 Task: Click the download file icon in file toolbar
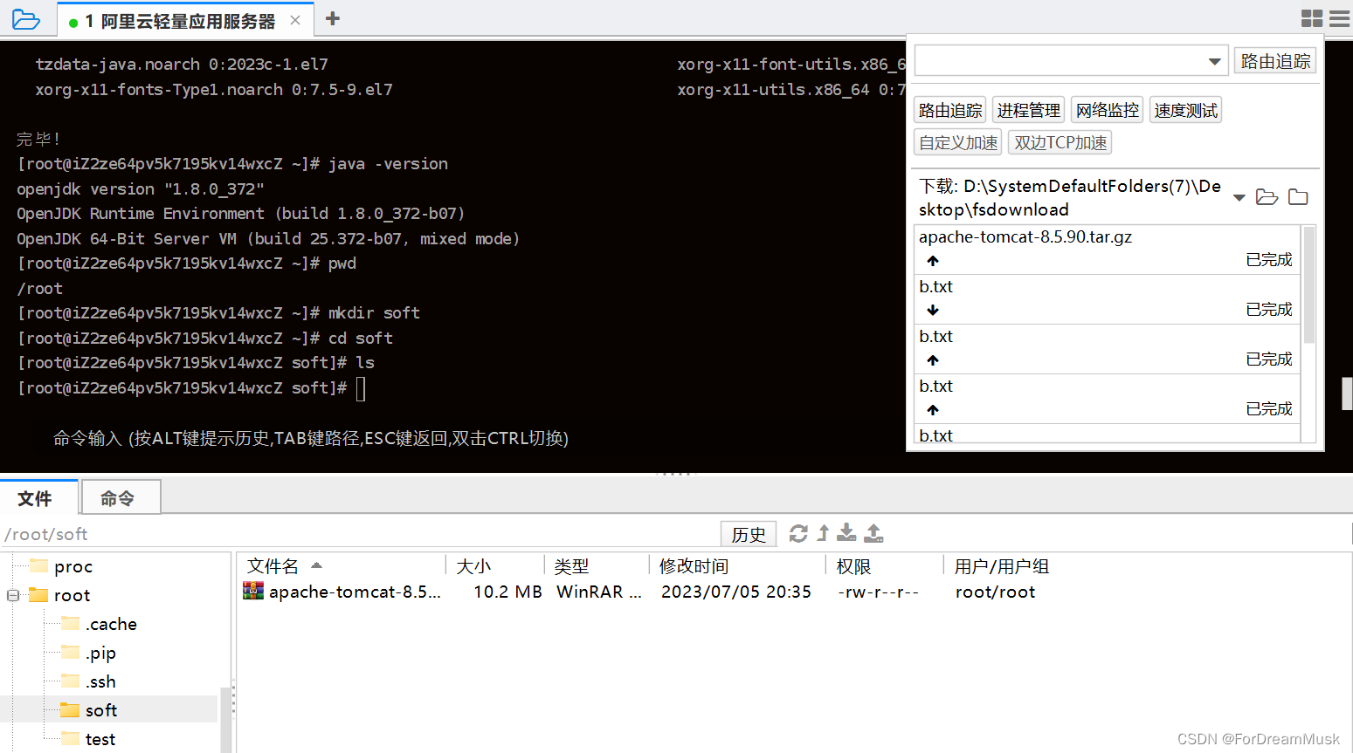846,533
